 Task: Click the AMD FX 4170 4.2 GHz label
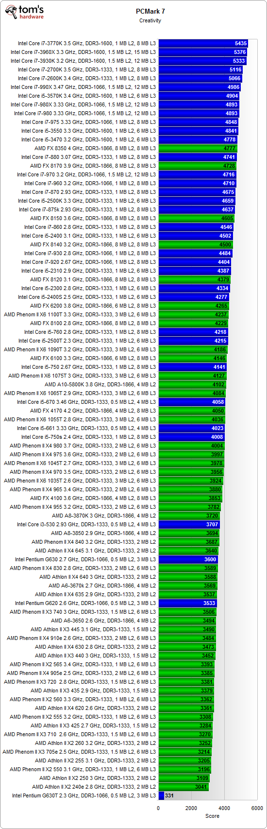point(93,411)
